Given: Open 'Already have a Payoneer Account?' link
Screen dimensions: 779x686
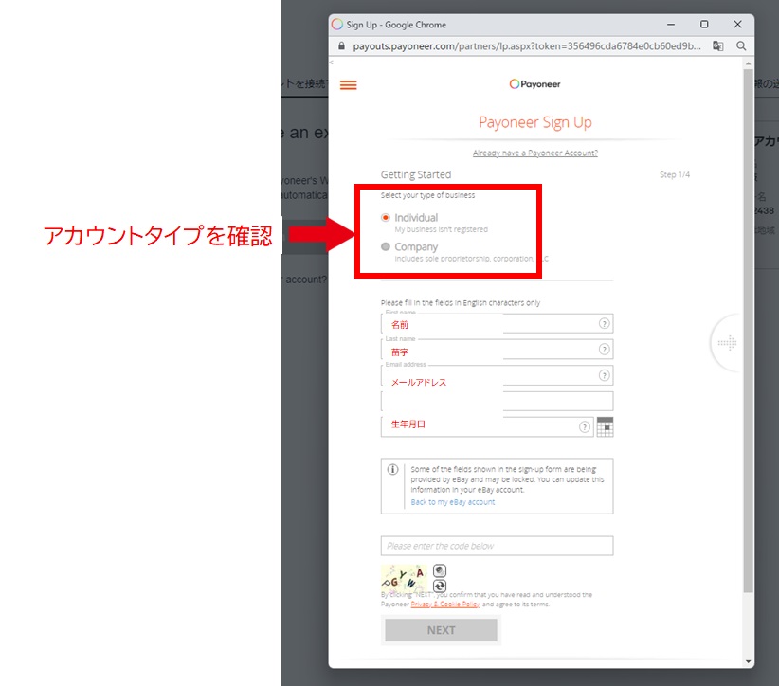Looking at the screenshot, I should pos(535,153).
